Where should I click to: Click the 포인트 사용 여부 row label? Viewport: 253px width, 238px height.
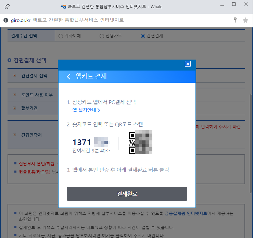[x=37, y=95]
